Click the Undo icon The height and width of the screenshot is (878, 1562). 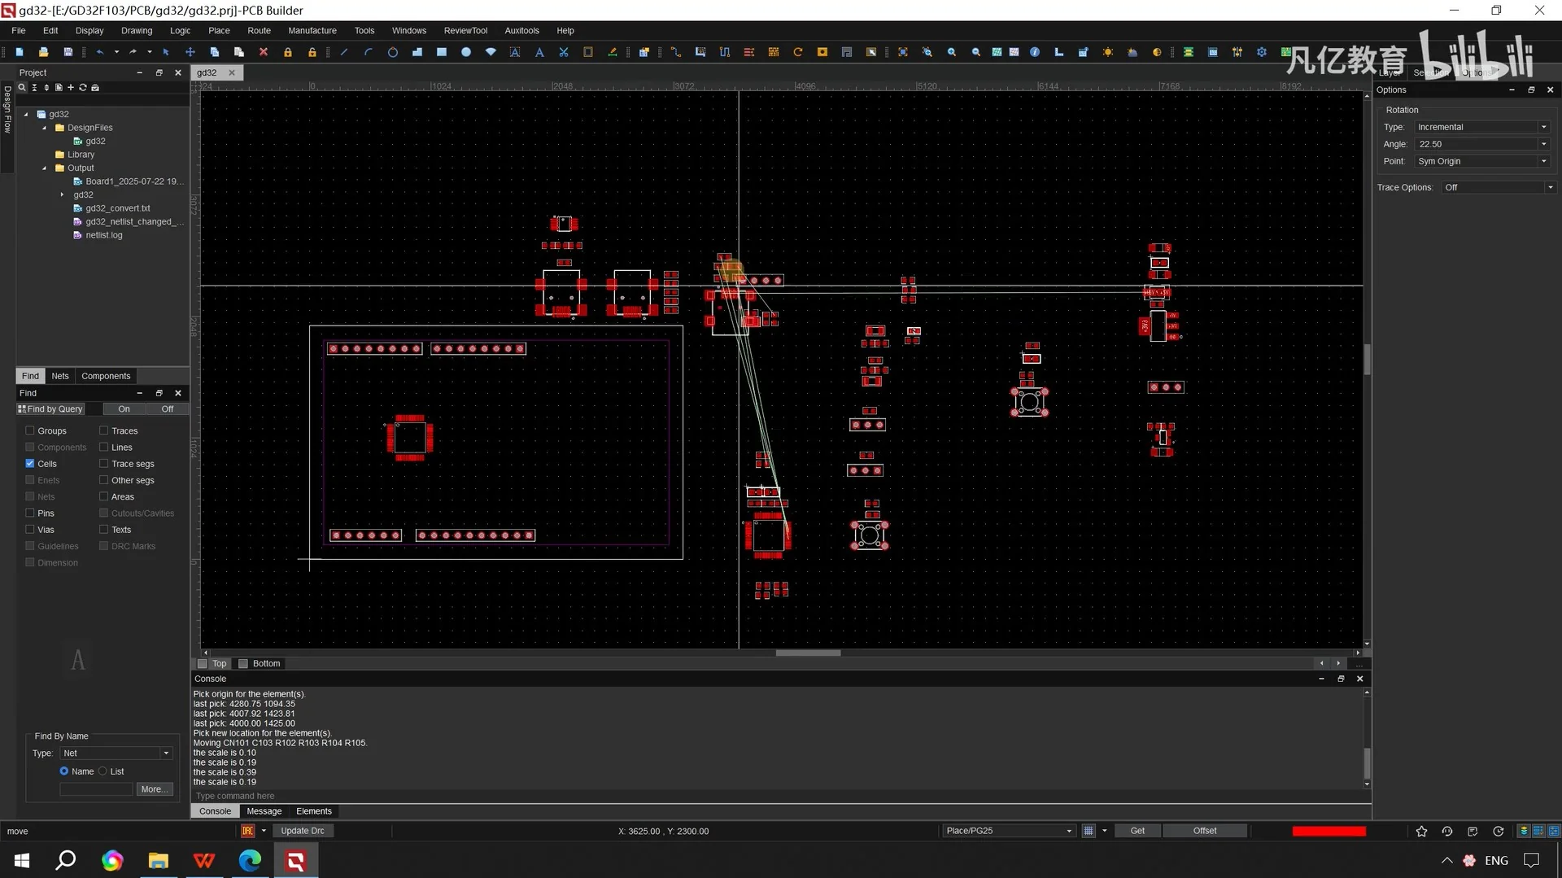101,52
